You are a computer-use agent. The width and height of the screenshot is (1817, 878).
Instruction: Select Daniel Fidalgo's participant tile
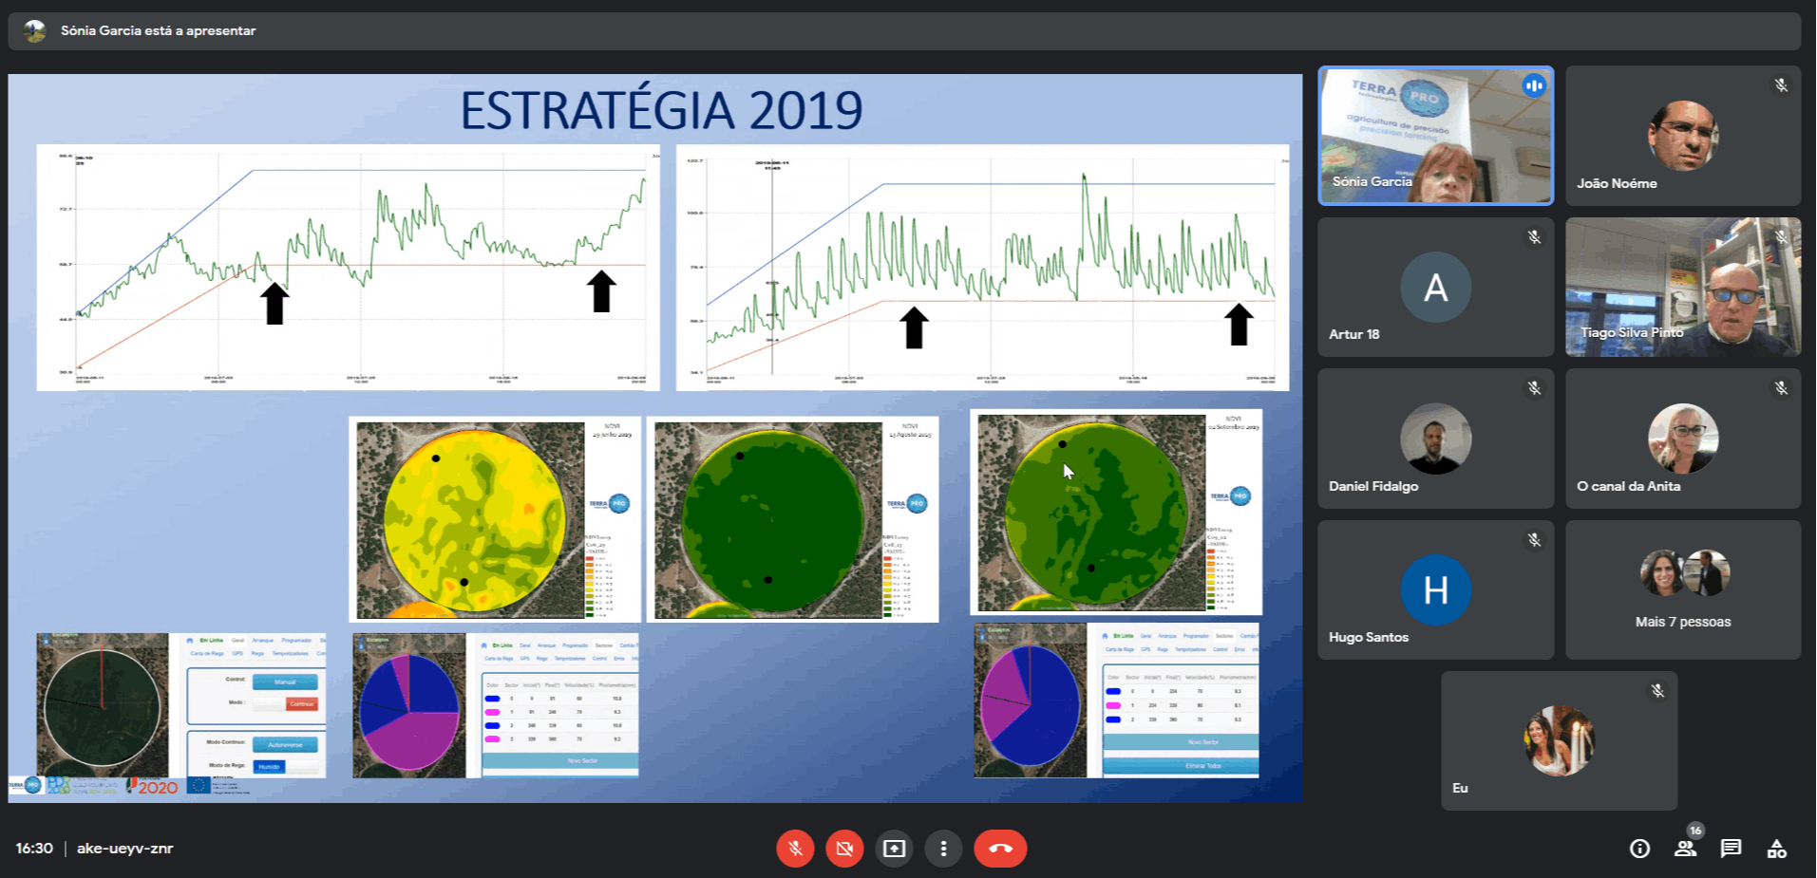[1435, 439]
